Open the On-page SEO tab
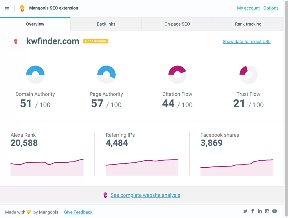This screenshot has height=218, width=288. (177, 24)
